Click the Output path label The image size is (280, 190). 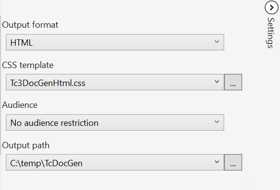[26, 145]
